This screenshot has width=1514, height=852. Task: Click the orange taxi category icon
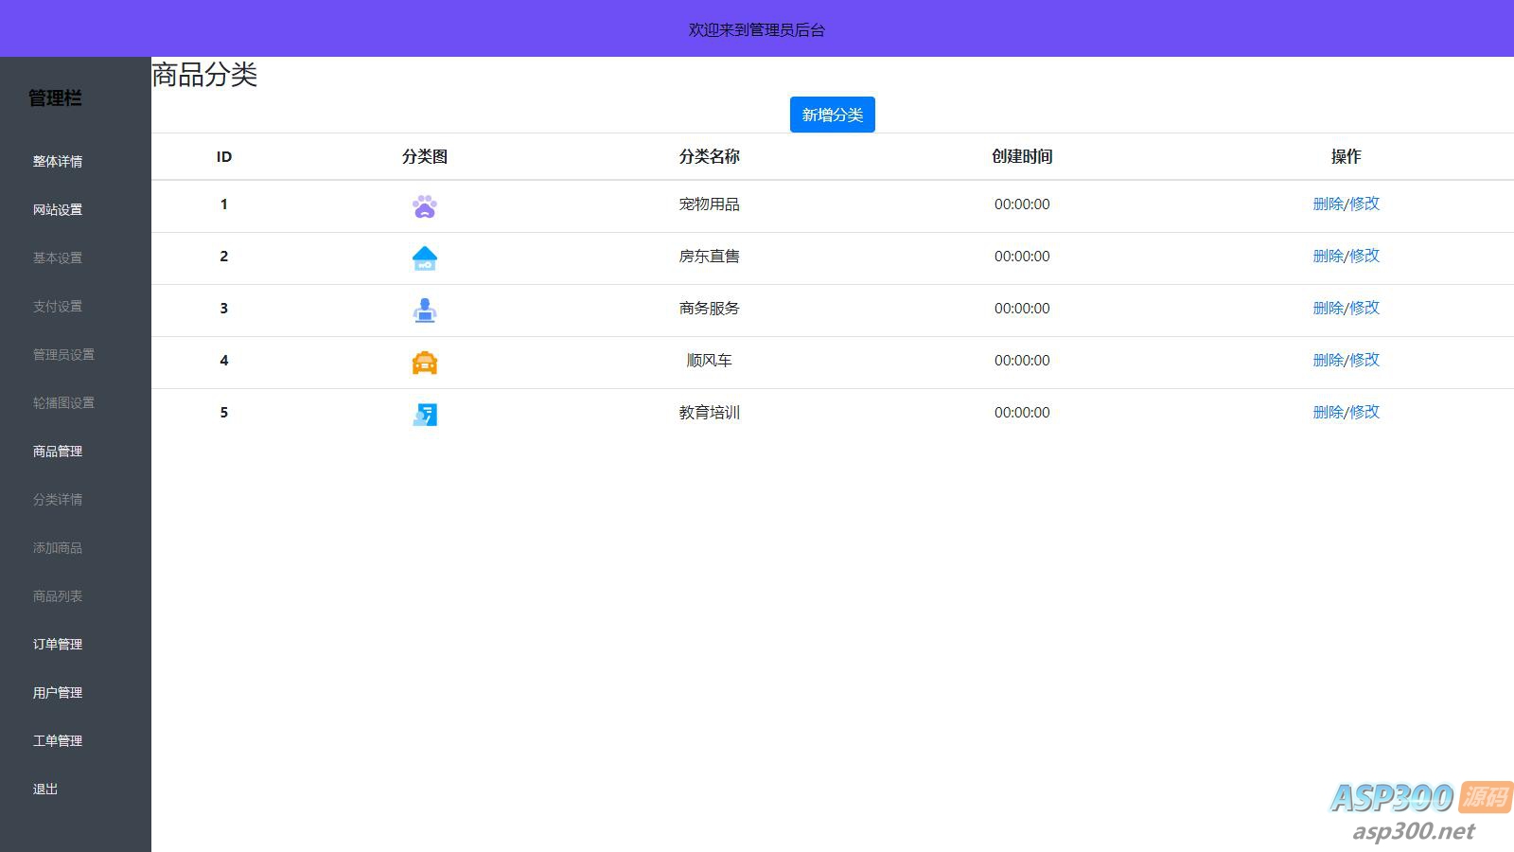pos(425,363)
